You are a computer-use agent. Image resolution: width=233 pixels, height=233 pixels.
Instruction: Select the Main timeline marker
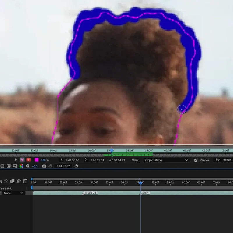tap(145, 193)
